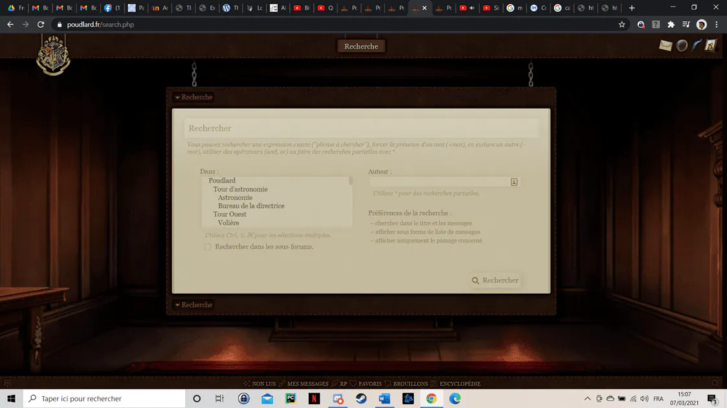Open the FRA language indicator
Viewport: 727px width, 408px height.
(658, 398)
